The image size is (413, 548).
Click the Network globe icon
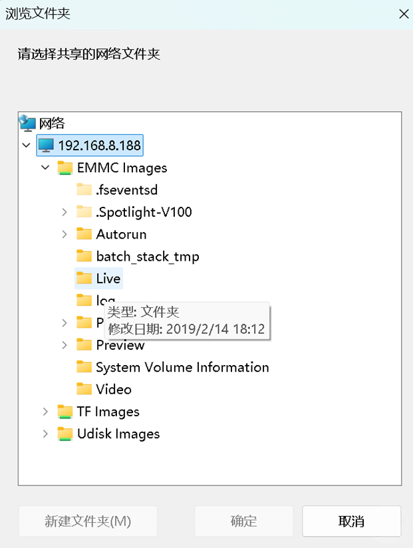27,123
